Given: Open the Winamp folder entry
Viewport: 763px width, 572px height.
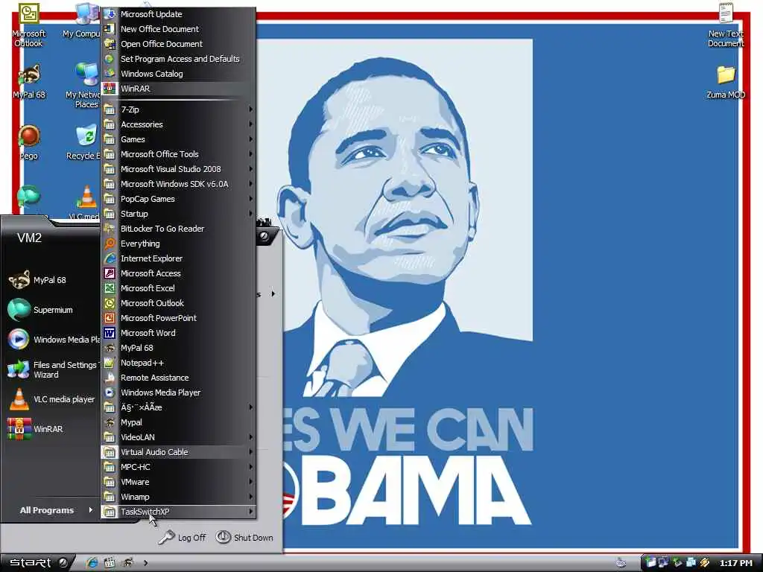Looking at the screenshot, I should click(178, 497).
